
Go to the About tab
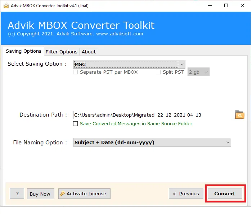89,52
